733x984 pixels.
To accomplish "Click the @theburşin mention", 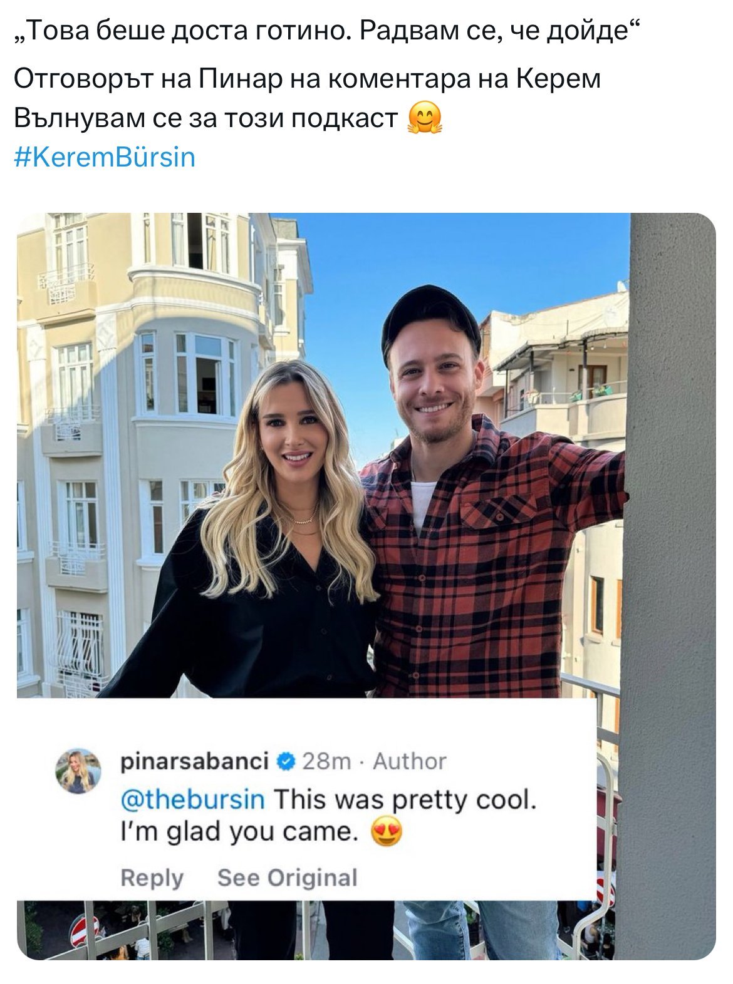I will (192, 799).
